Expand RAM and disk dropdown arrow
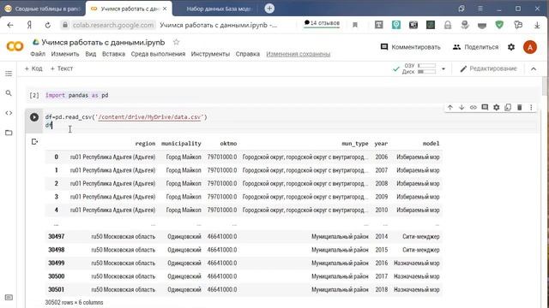 (x=443, y=68)
